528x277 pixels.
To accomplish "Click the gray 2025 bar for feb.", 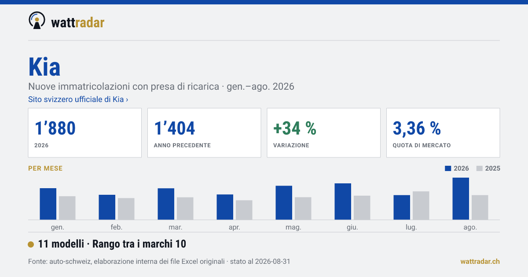I will tap(126, 209).
